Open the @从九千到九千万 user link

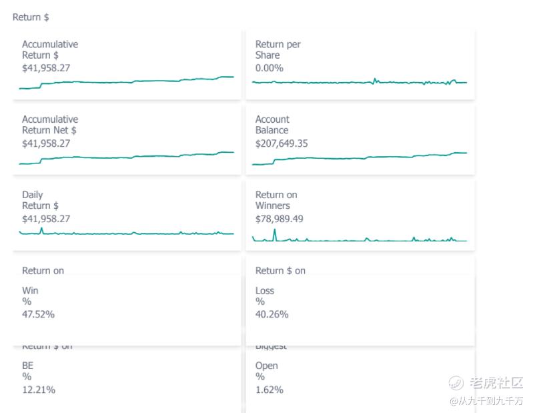(486, 401)
